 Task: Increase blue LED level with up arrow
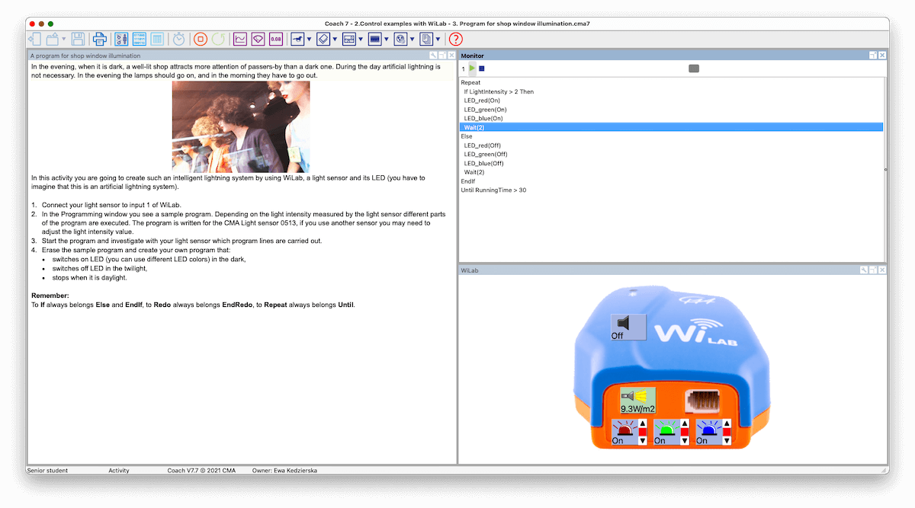(727, 424)
